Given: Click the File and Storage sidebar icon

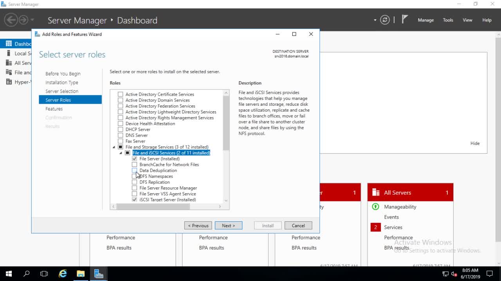Looking at the screenshot, I should [x=9, y=72].
